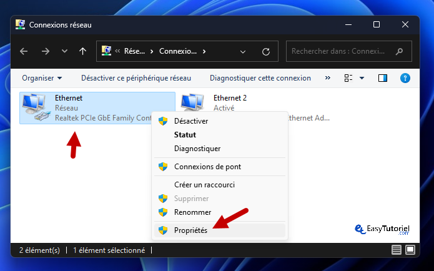The image size is (434, 271).
Task: Select the Ethernet 2 adapter icon
Action: pos(192,102)
